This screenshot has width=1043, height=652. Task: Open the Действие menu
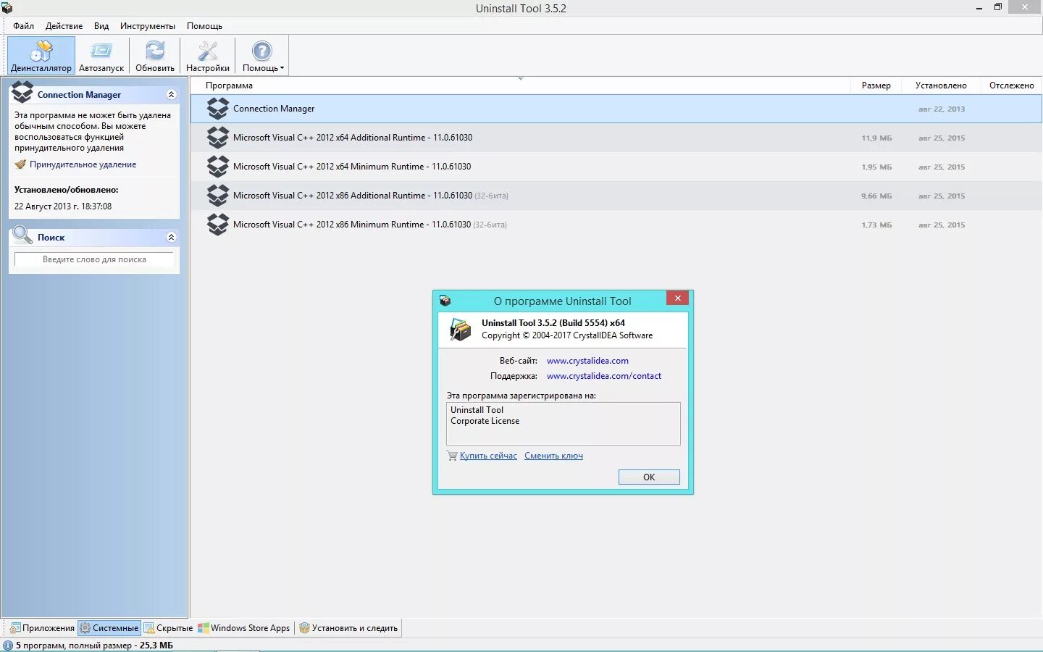coord(64,25)
